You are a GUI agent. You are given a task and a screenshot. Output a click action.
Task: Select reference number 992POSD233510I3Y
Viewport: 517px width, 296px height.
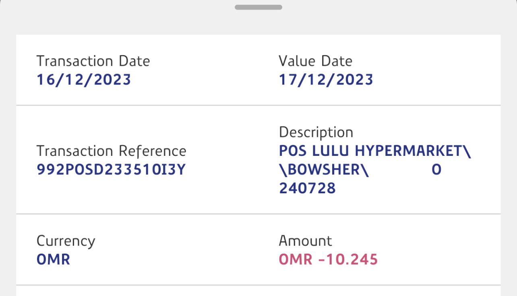(111, 170)
